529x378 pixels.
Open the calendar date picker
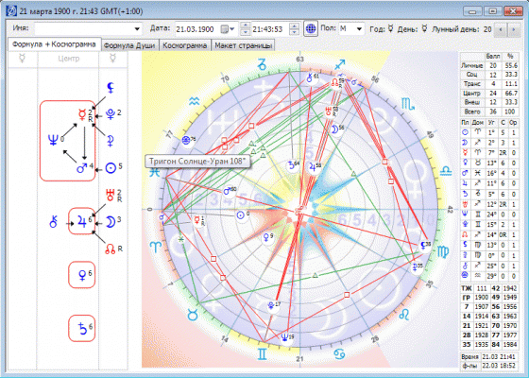228,29
